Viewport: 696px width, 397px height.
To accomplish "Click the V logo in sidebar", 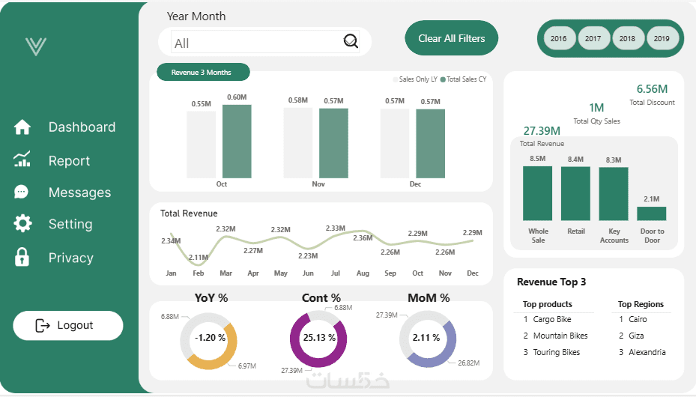I will (x=36, y=46).
